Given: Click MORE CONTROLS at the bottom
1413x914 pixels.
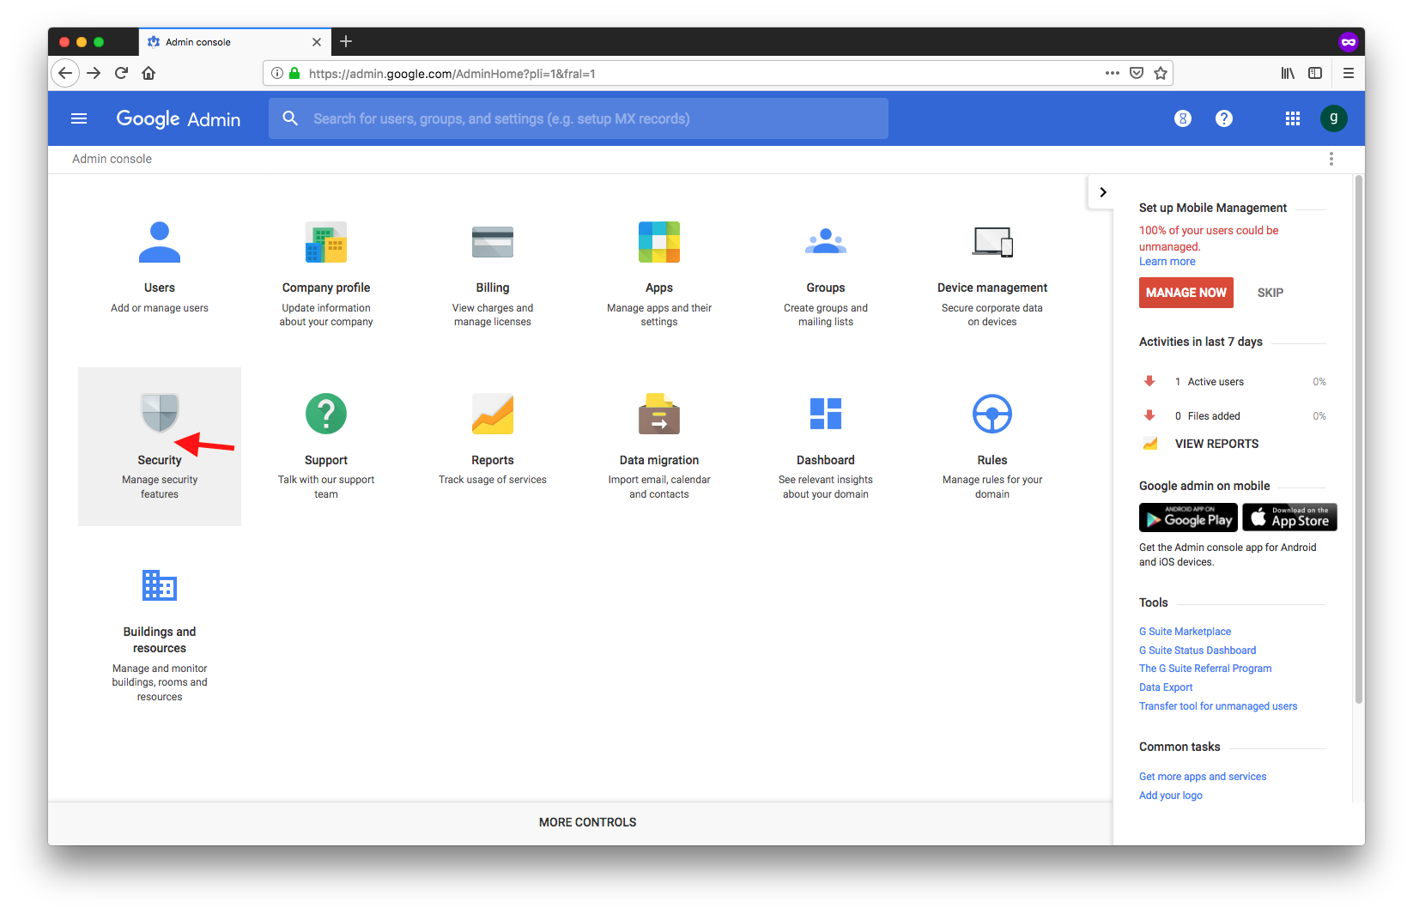Looking at the screenshot, I should (587, 821).
